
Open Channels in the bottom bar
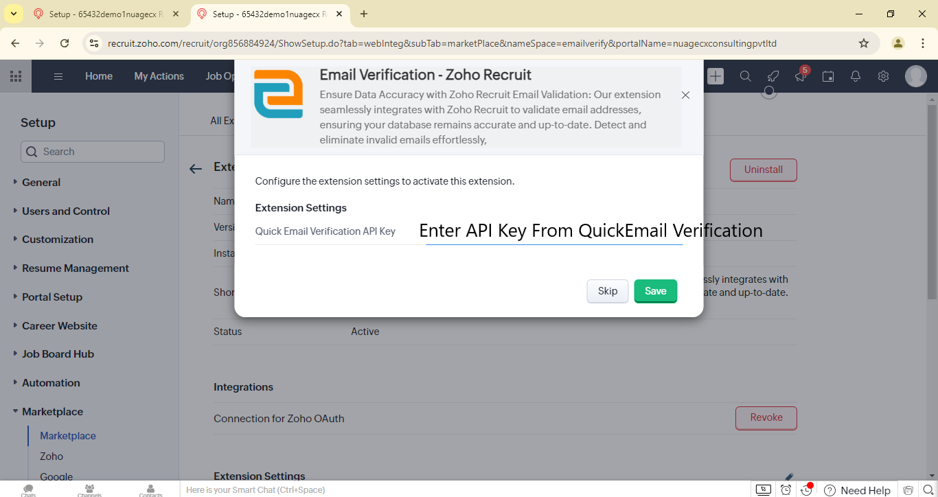click(x=89, y=490)
